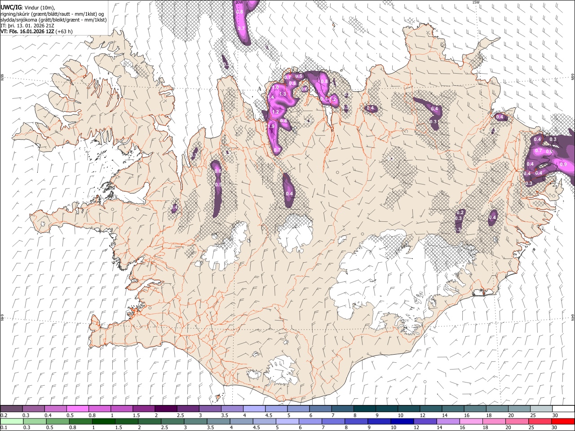Click the '0.9' value in the eastern pink area
This screenshot has height=431, width=575.
coord(564,165)
